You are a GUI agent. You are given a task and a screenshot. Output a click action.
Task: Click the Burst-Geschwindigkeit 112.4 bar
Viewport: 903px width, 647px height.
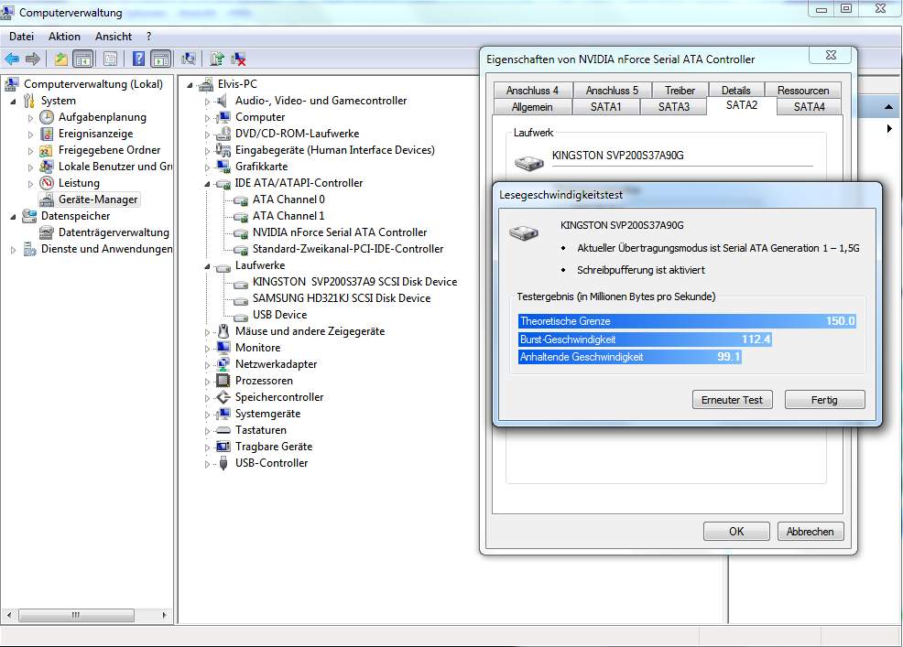pyautogui.click(x=645, y=339)
